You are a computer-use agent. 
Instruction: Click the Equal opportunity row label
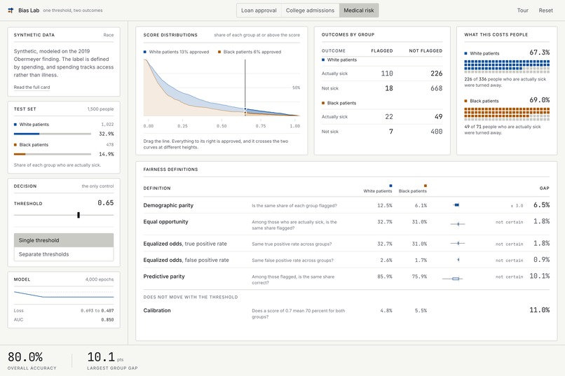click(165, 222)
